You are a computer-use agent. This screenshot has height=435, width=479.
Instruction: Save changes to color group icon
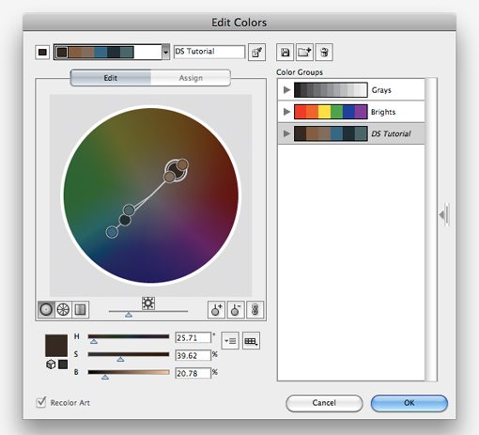(285, 53)
